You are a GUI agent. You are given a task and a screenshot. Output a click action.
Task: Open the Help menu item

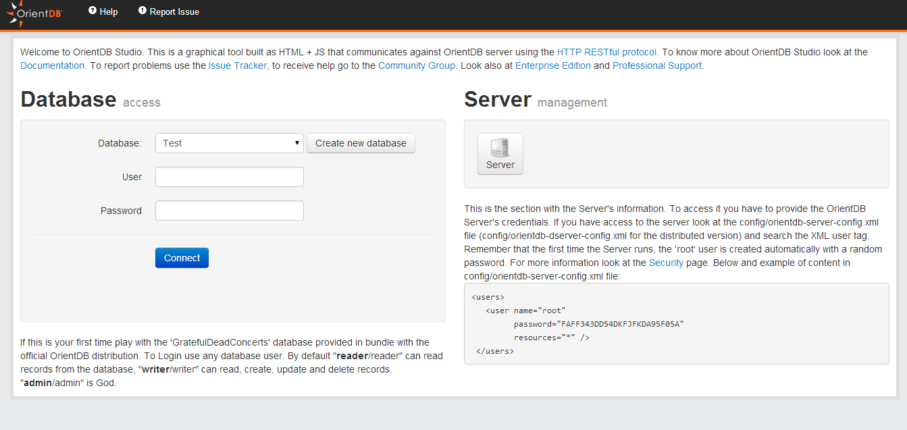[x=103, y=11]
